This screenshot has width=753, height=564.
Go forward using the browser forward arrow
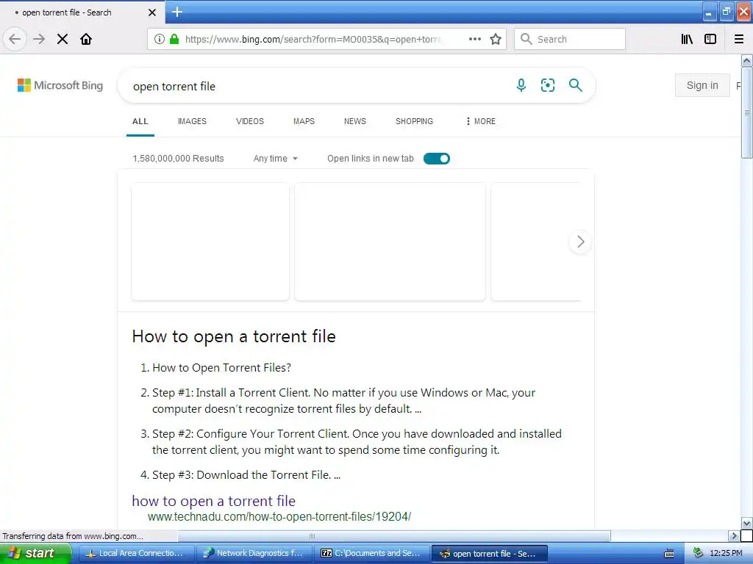pyautogui.click(x=39, y=39)
